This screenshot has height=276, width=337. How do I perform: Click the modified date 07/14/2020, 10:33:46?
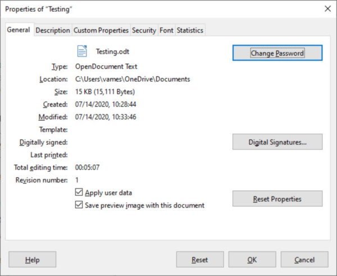point(106,117)
